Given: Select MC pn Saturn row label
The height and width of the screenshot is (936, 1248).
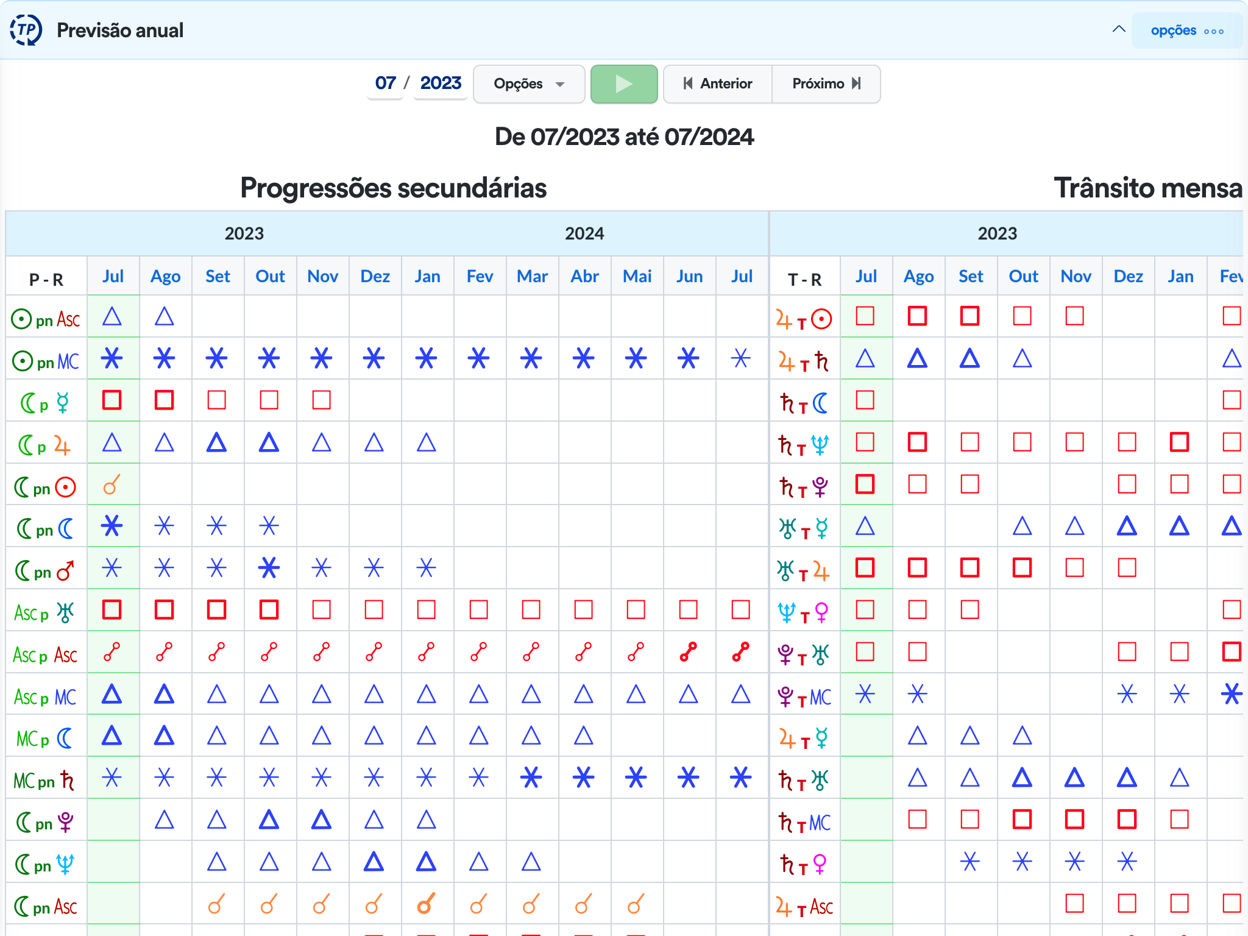Looking at the screenshot, I should coord(45,781).
